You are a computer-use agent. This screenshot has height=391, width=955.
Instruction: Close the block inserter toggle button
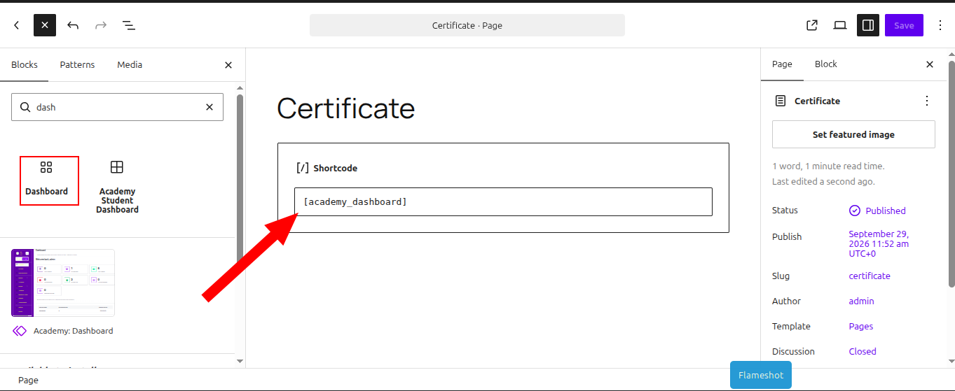pyautogui.click(x=44, y=25)
